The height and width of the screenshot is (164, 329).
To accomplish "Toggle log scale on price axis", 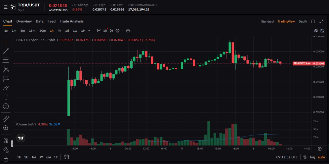I will point(312,157).
